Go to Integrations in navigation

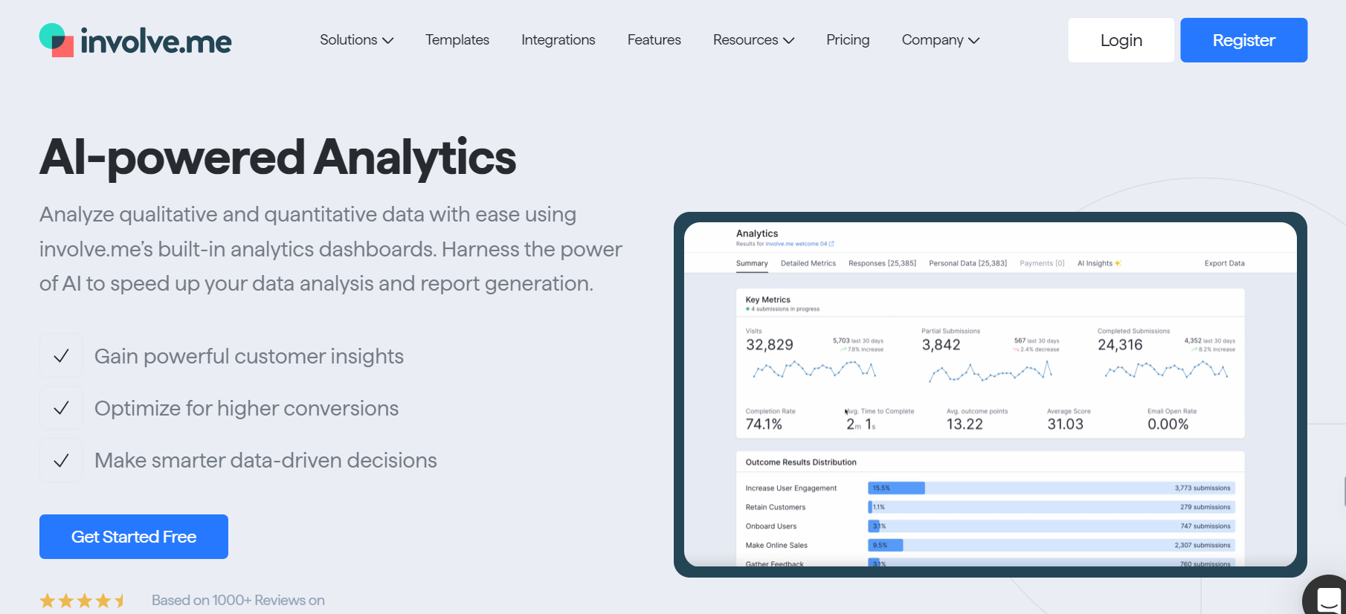[558, 40]
